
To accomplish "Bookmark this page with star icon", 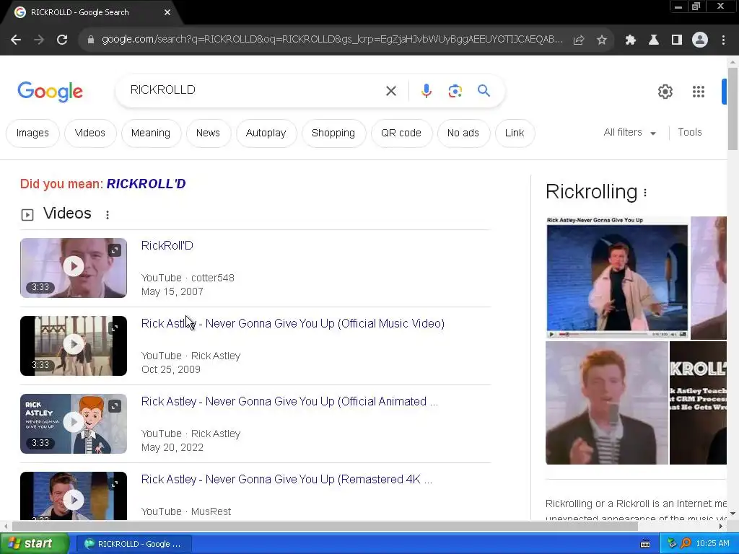I will (602, 40).
